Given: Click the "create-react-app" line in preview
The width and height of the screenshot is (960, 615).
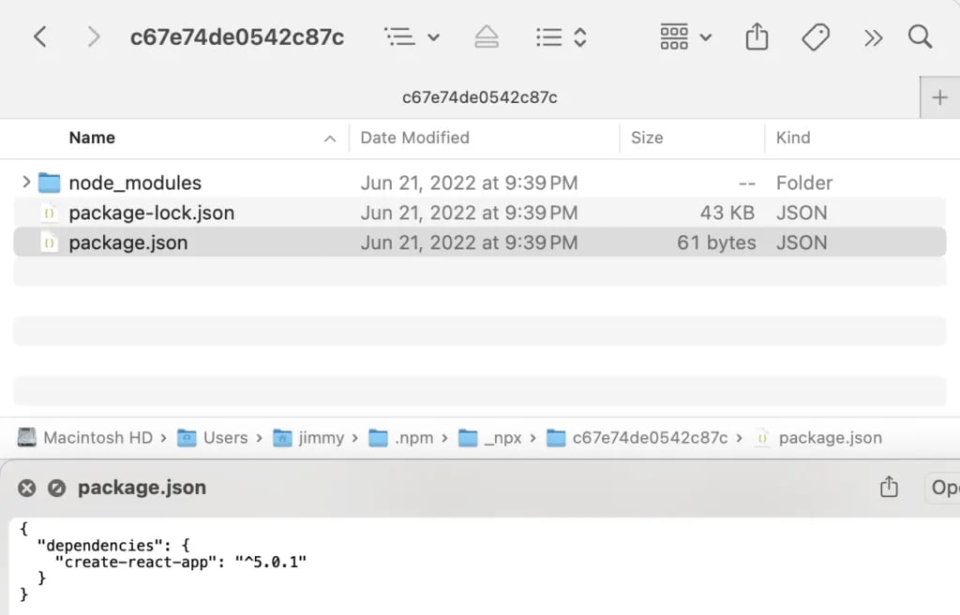Looking at the screenshot, I should click(181, 562).
